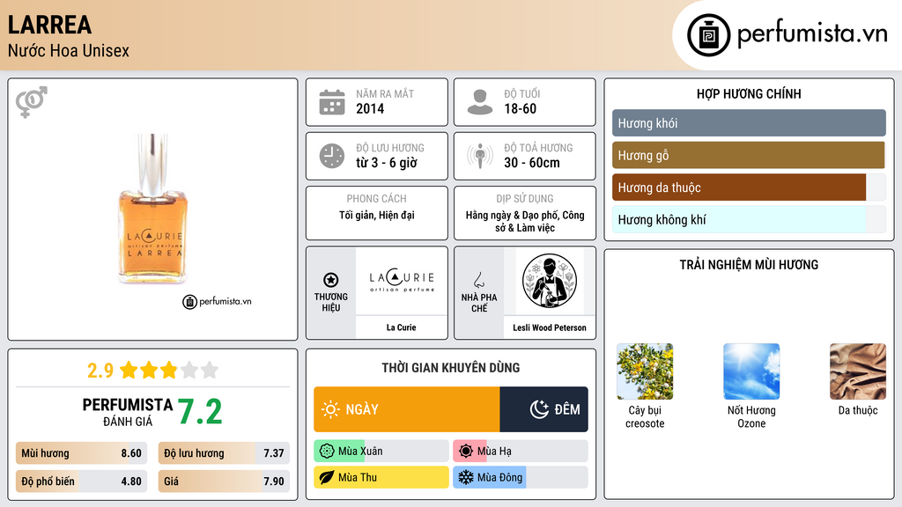Screen dimensions: 902x507
Task: Click the fifth grey rating star
Action: (210, 370)
